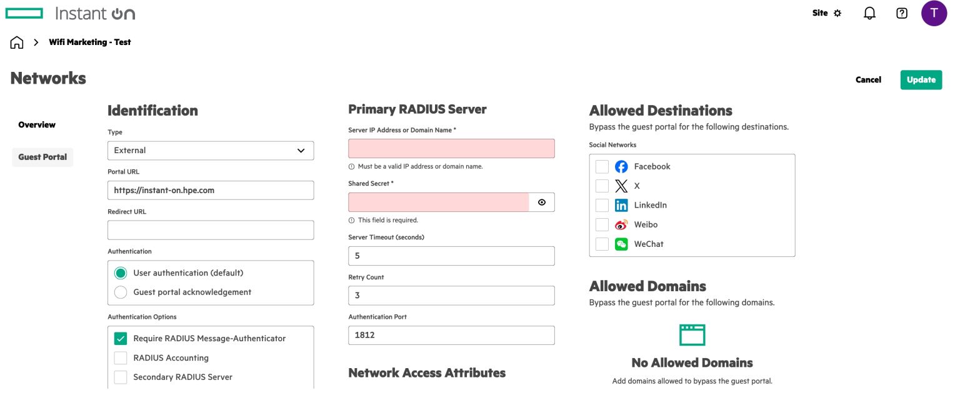This screenshot has width=960, height=395.
Task: Click inside the Redirect URL field
Action: (210, 229)
